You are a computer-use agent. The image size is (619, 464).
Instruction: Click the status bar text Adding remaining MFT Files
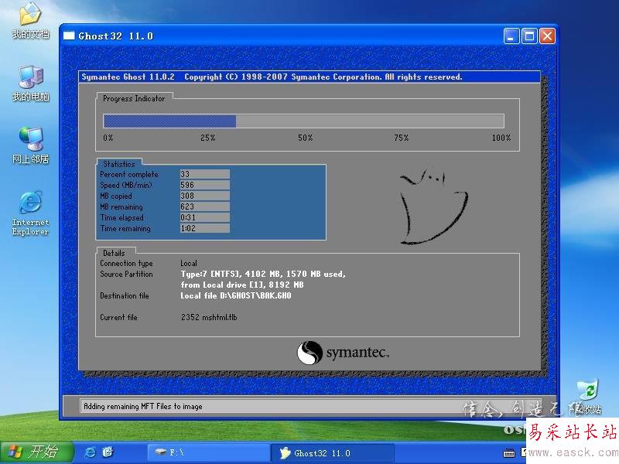143,406
